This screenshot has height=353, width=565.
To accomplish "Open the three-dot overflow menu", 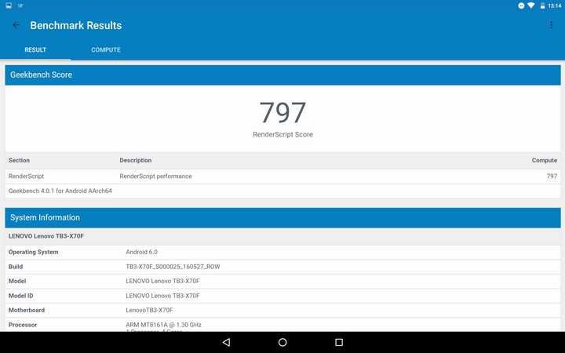I will (552, 25).
